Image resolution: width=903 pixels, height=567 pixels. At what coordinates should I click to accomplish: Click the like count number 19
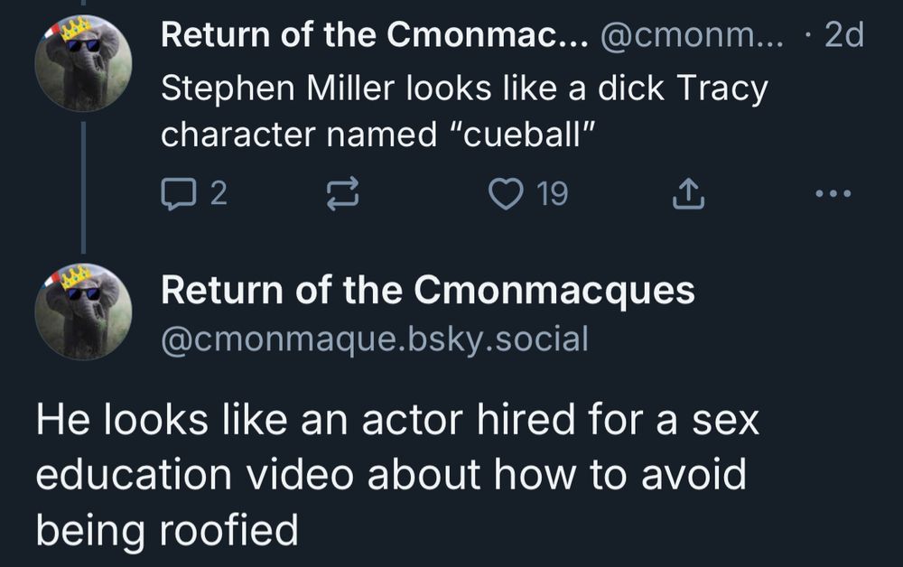click(553, 193)
